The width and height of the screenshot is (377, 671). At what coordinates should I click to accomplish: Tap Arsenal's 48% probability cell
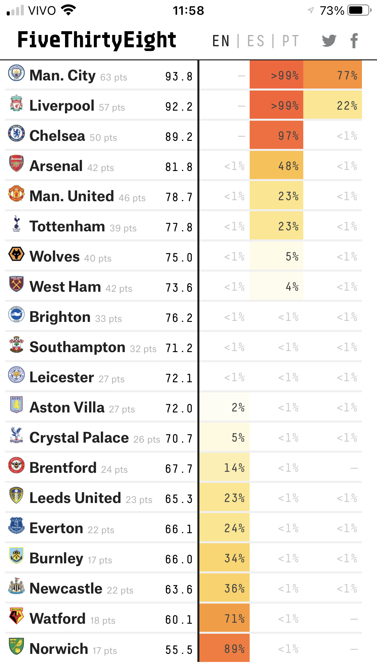(x=276, y=166)
